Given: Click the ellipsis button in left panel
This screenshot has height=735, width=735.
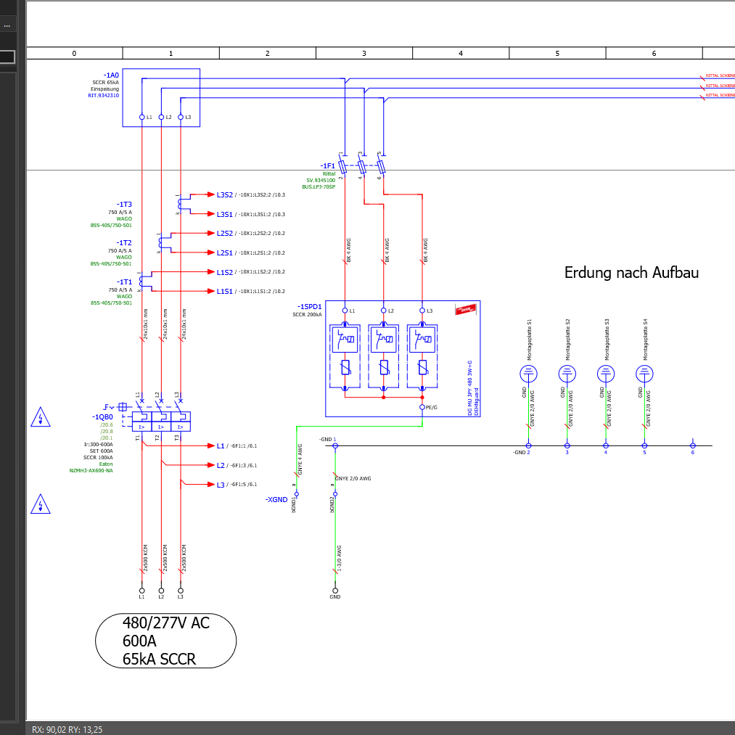Looking at the screenshot, I should 7,25.
